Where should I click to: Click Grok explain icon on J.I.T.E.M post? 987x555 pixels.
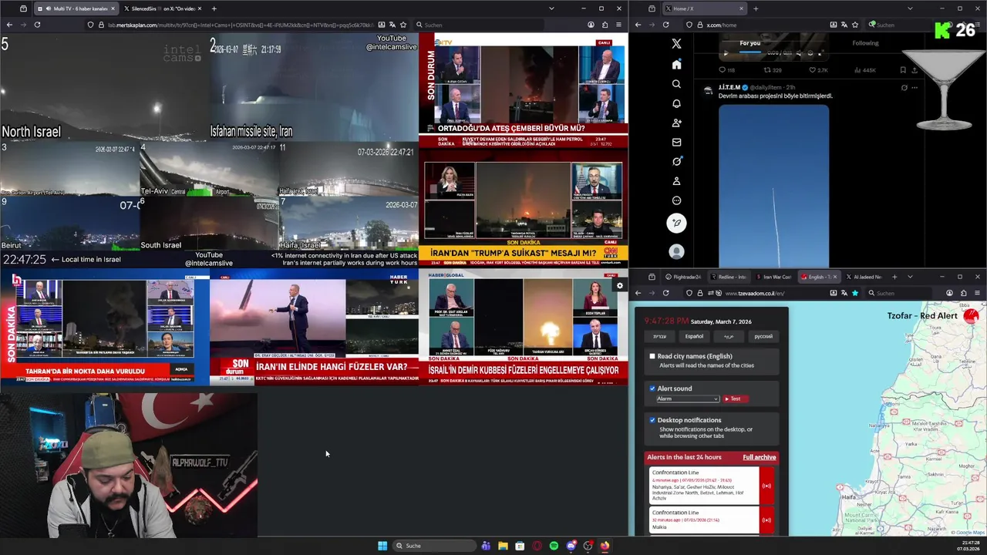click(904, 88)
